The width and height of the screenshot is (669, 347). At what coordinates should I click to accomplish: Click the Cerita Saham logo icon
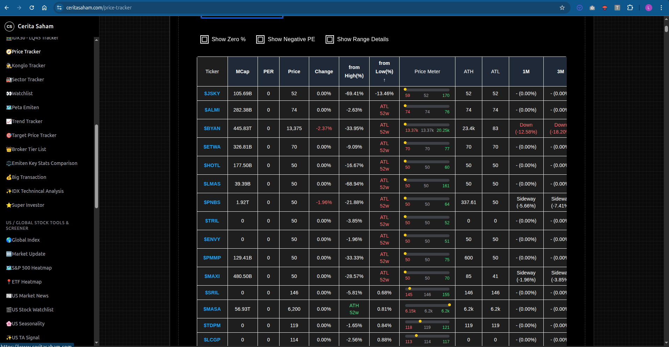[x=9, y=26]
